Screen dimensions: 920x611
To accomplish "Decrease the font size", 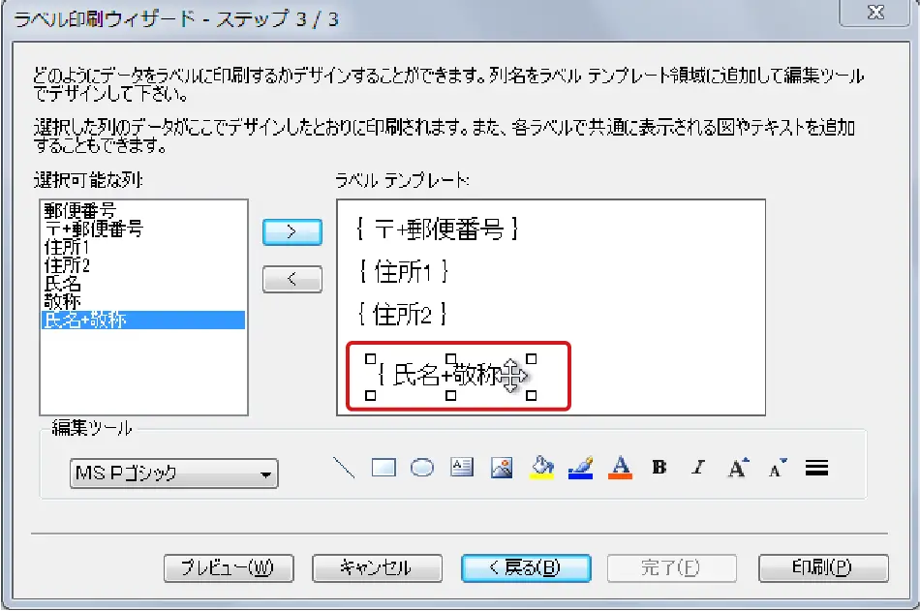I will click(778, 468).
